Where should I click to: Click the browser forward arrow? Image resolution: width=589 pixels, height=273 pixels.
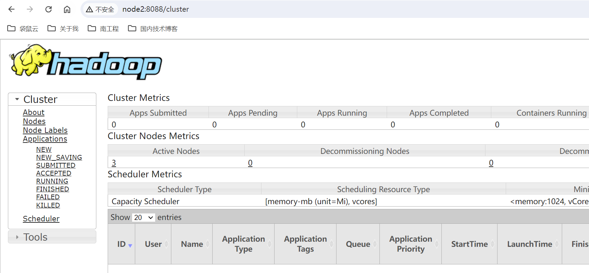[x=30, y=9]
